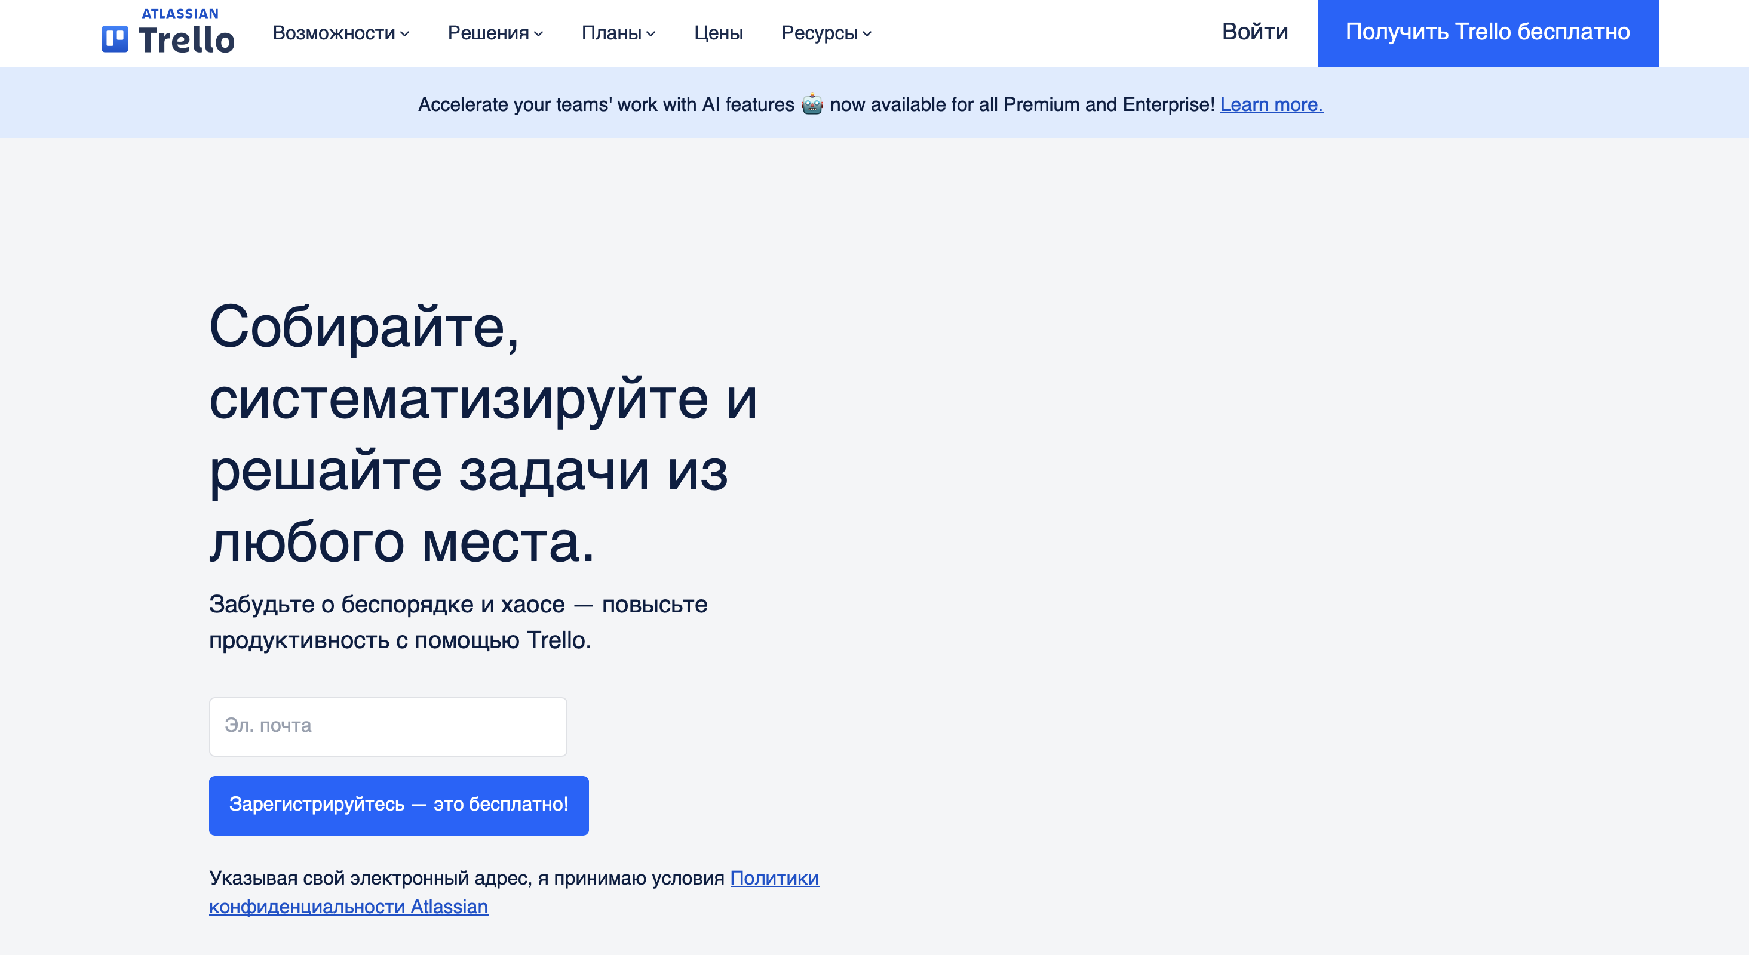Image resolution: width=1749 pixels, height=955 pixels.
Task: Follow the Learn more link
Action: tap(1271, 104)
